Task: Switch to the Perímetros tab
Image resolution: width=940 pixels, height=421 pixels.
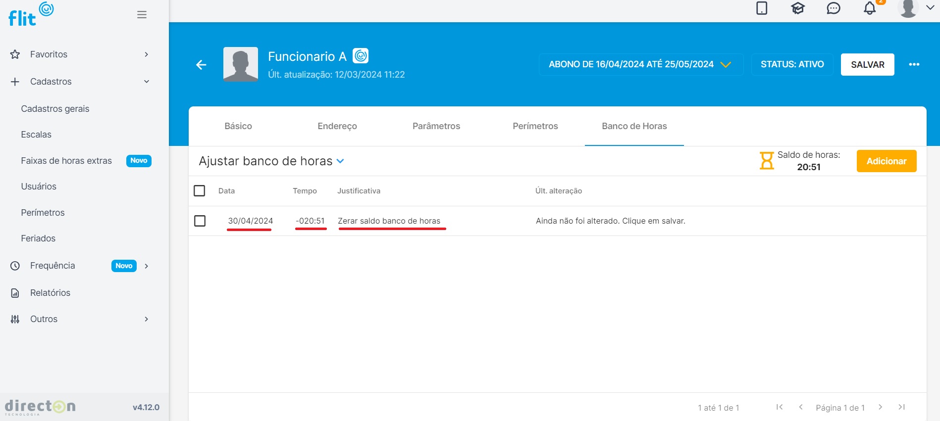Action: click(x=535, y=126)
